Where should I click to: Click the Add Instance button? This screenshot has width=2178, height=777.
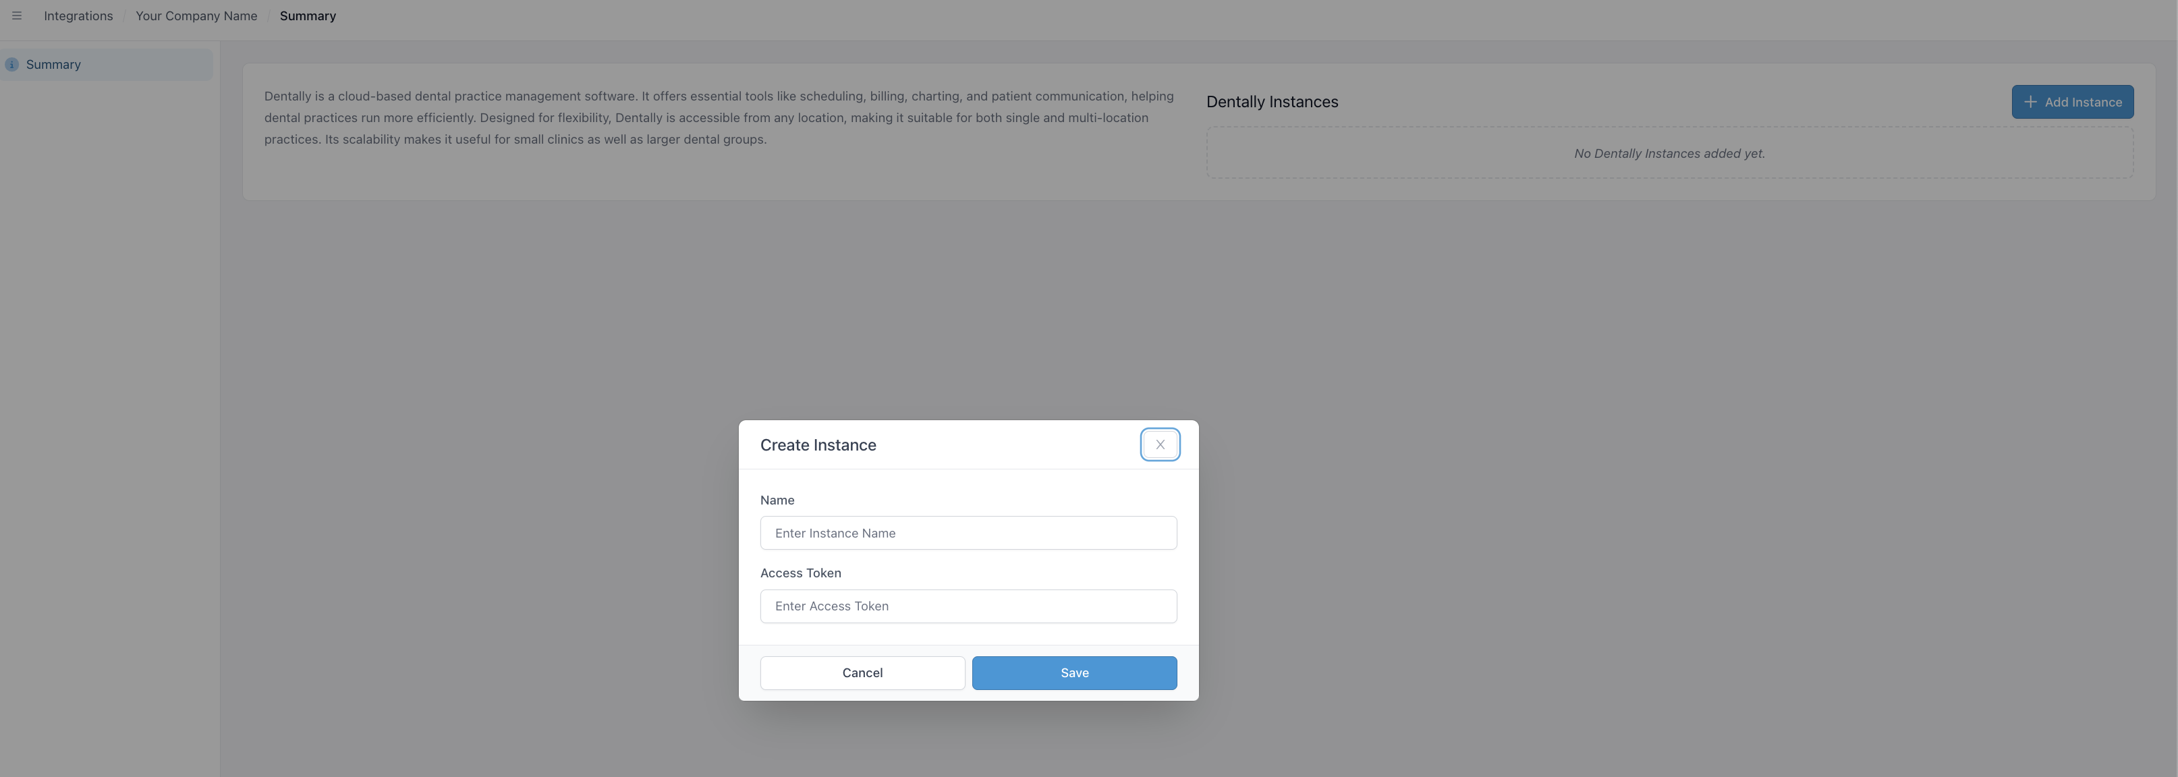pyautogui.click(x=2073, y=101)
